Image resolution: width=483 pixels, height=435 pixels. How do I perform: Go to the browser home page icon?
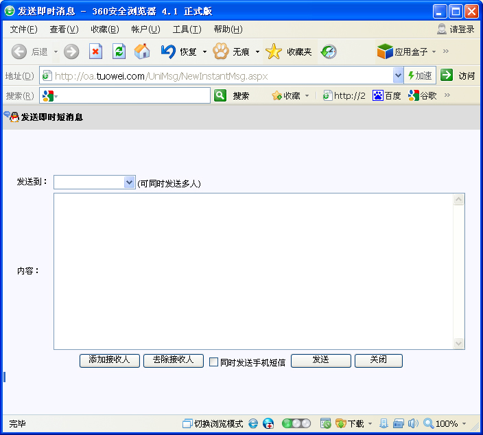(x=142, y=52)
